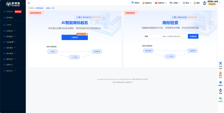Click the 账号中心 person icon
The width and height of the screenshot is (224, 113).
(x=4, y=71)
